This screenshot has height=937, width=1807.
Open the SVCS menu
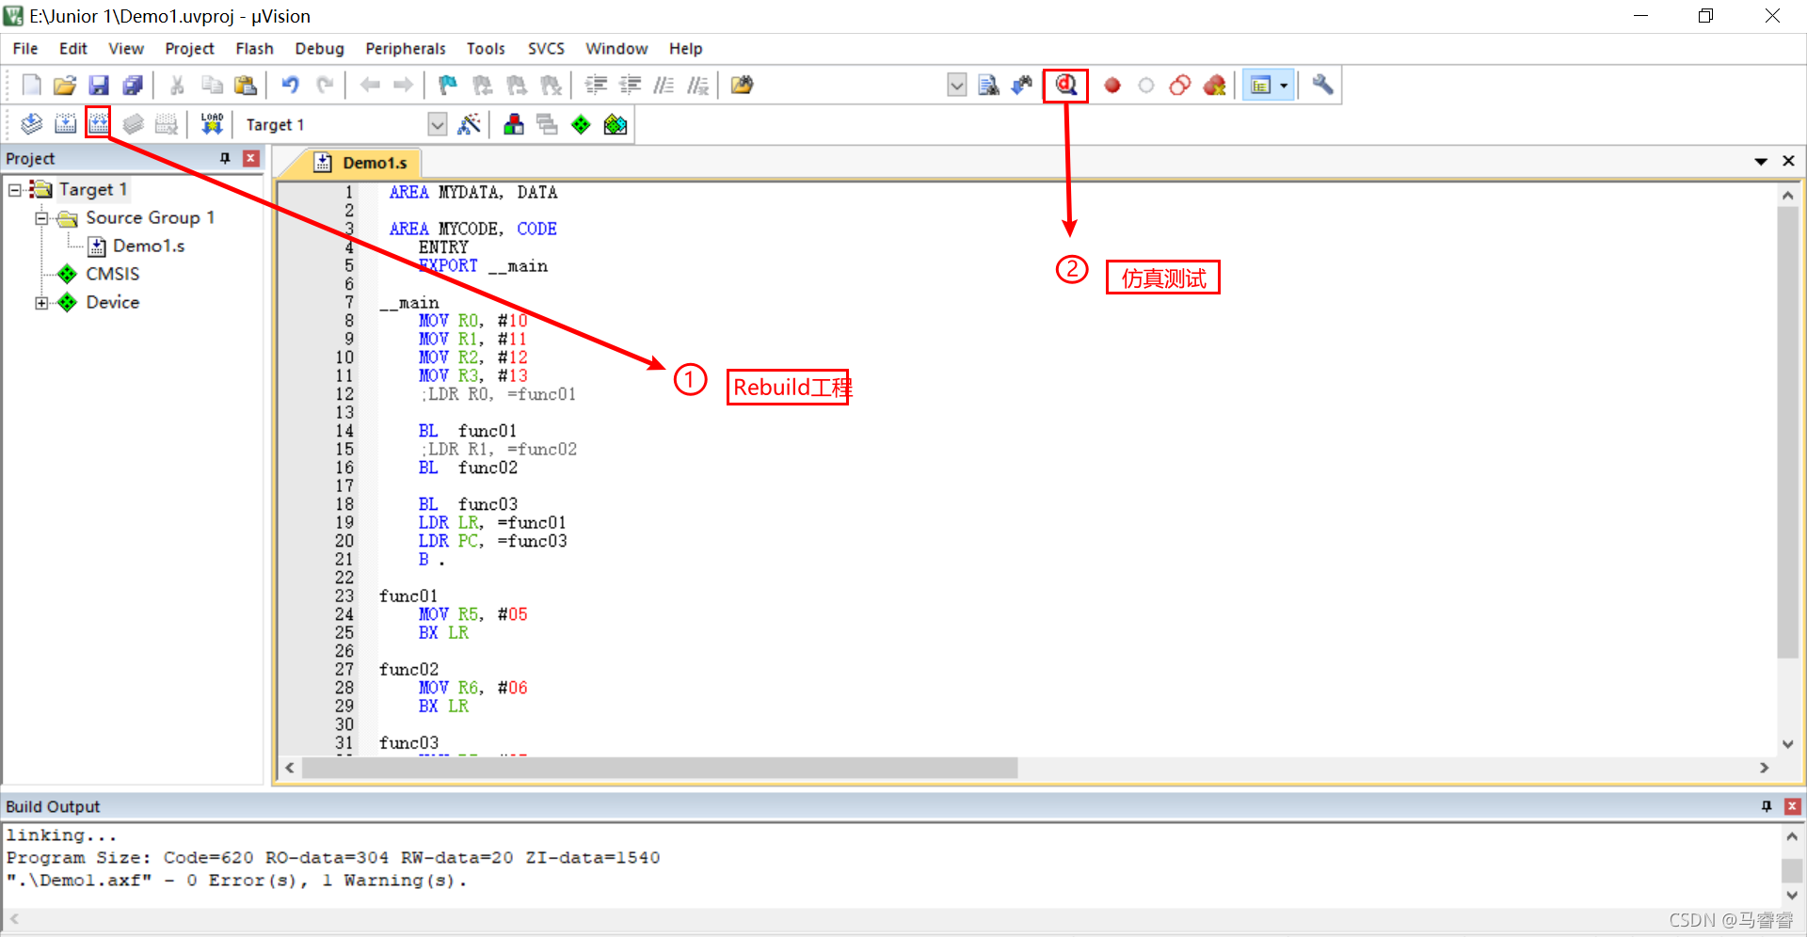coord(546,49)
